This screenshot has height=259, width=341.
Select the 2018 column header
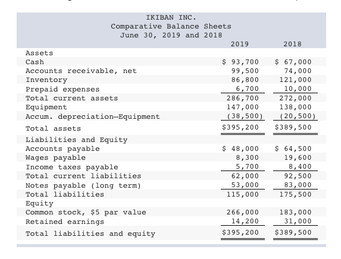pos(293,44)
